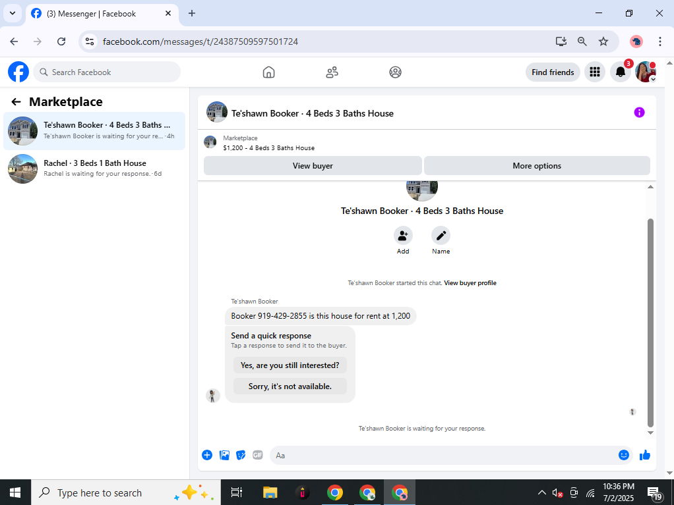Focus the Search Facebook field

point(107,72)
